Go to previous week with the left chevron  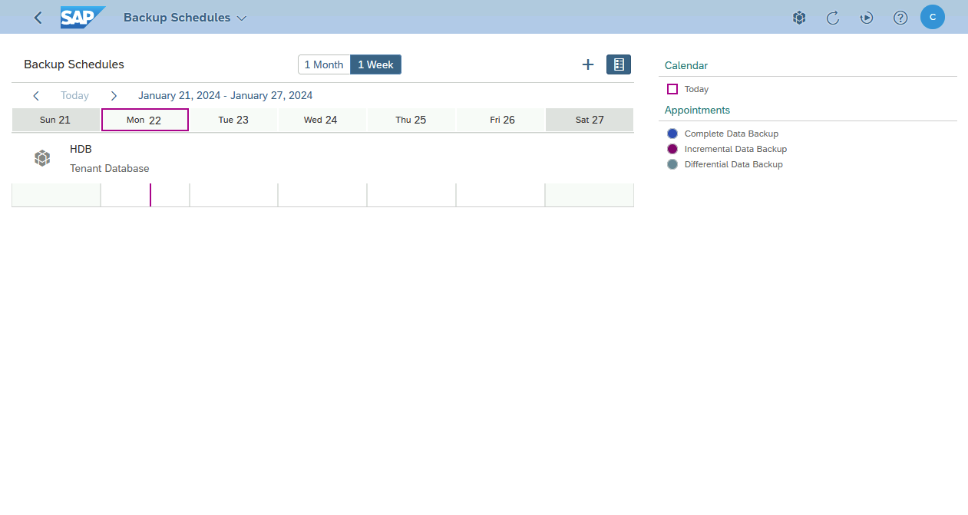pos(35,95)
